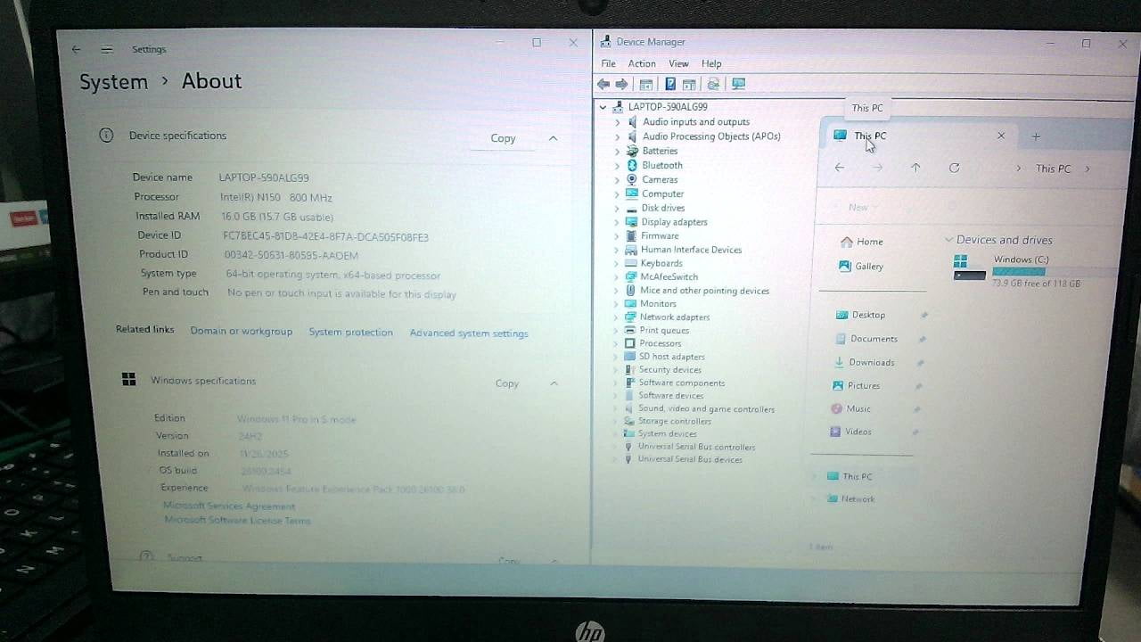Click the Settings hamburger navigation icon
Viewport: 1141px width, 642px height.
[x=107, y=49]
